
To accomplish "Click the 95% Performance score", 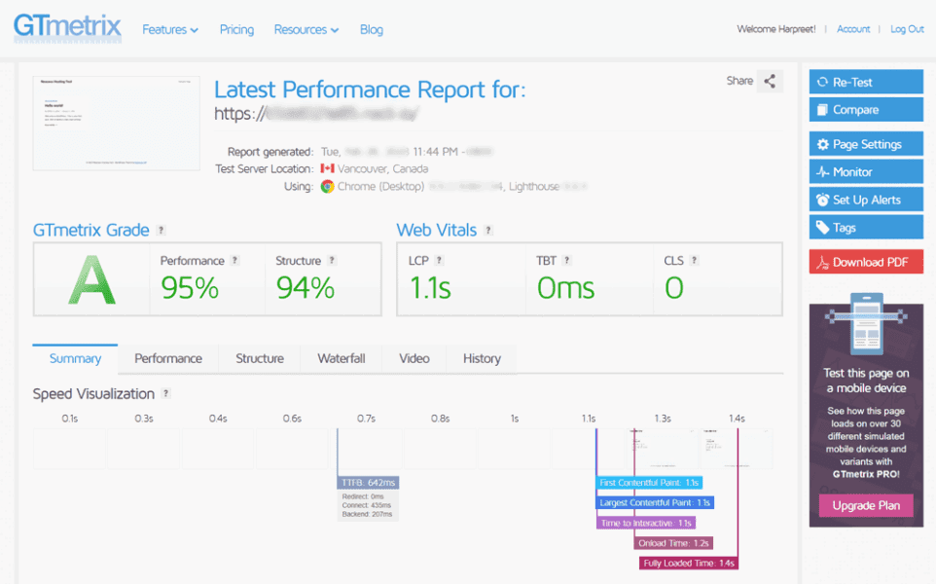I will coord(190,288).
